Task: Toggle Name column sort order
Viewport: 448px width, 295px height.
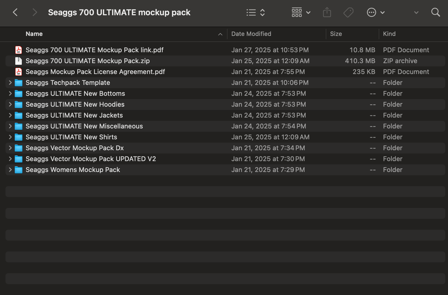Action: tap(34, 34)
